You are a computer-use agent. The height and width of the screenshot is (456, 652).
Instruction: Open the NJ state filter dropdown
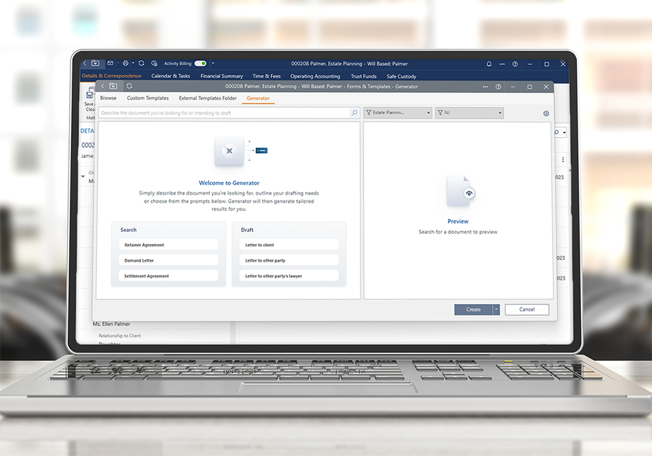[469, 113]
